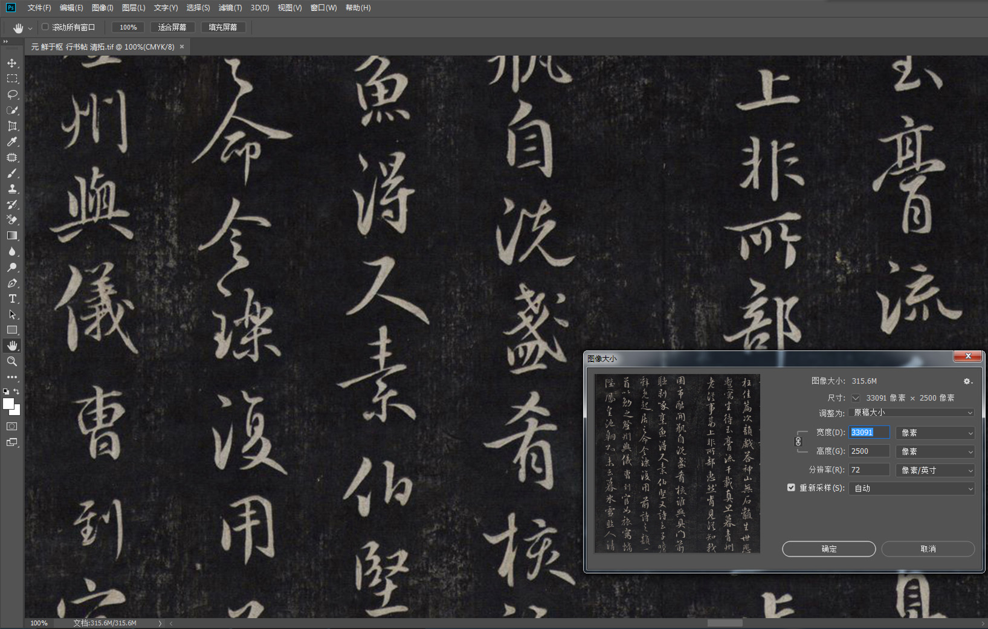This screenshot has width=988, height=629.
Task: Swap foreground and background colors
Action: pyautogui.click(x=16, y=392)
